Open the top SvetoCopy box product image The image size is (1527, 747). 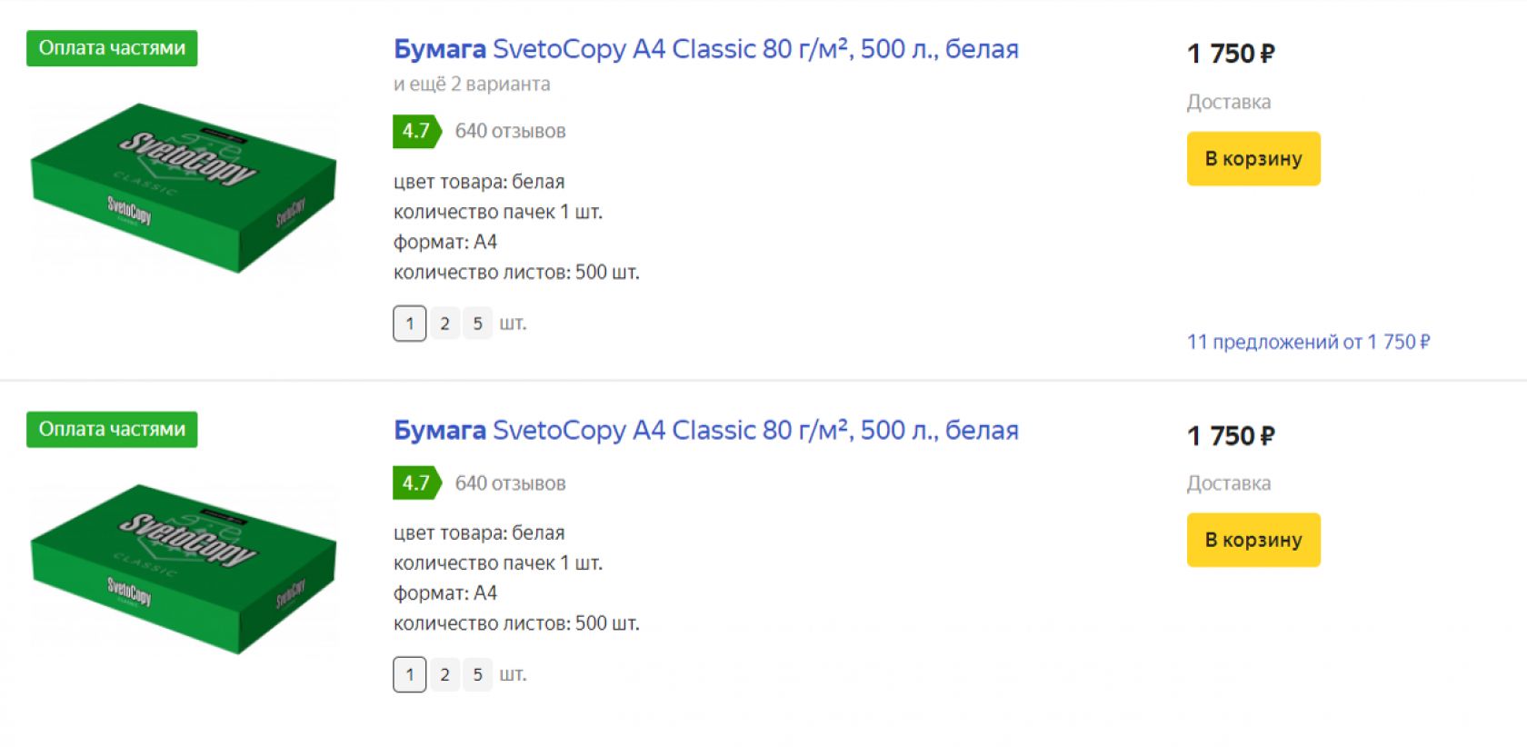(x=184, y=187)
